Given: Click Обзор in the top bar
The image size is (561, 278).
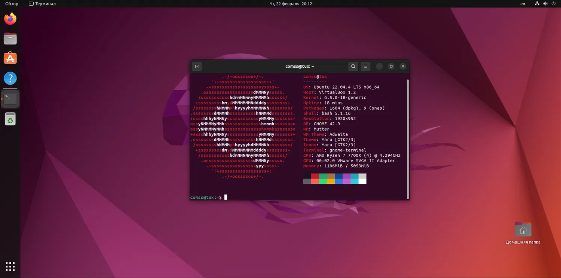Looking at the screenshot, I should pos(12,4).
